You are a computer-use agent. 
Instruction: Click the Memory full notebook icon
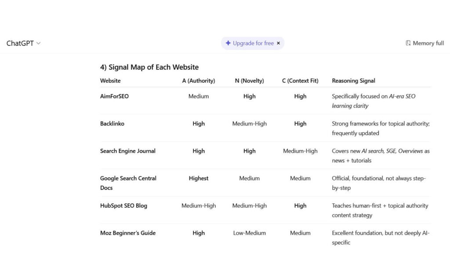pos(408,43)
